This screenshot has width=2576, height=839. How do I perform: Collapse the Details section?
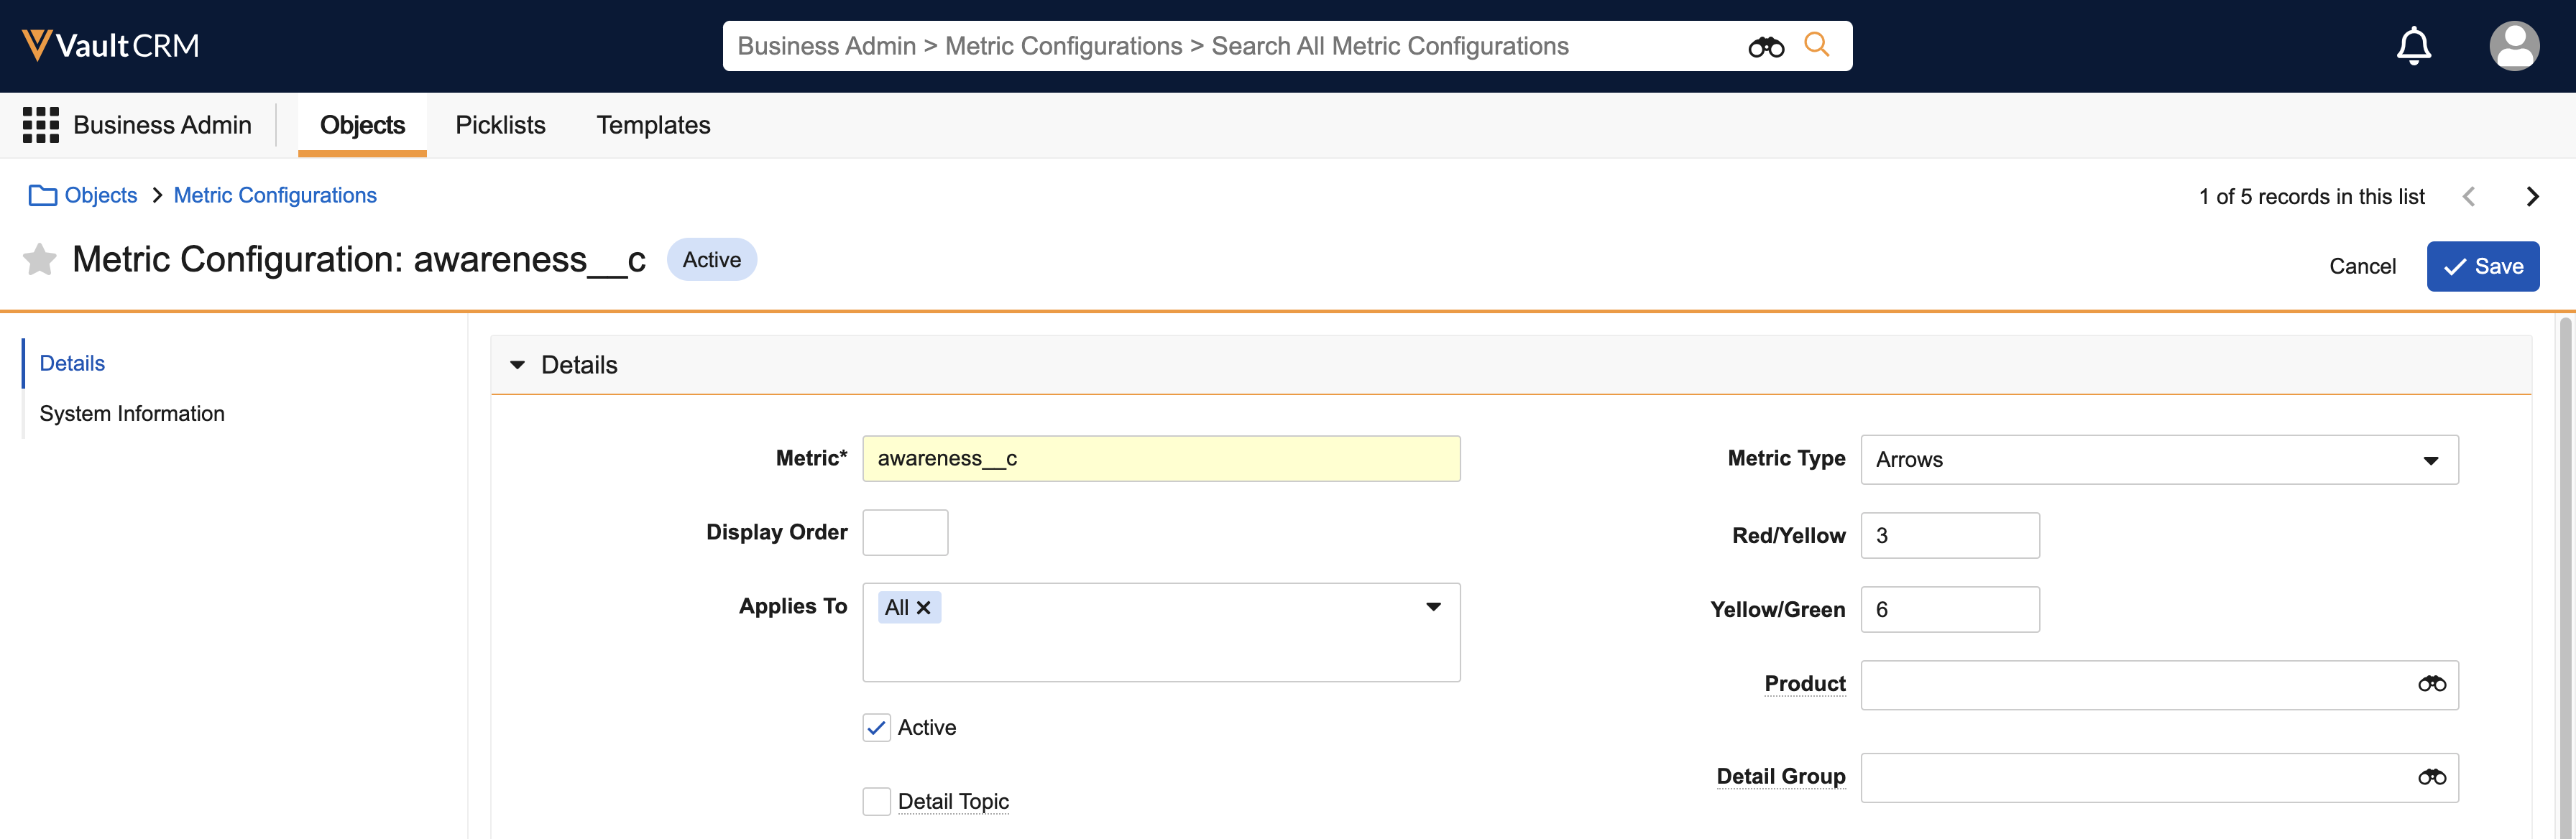[517, 366]
